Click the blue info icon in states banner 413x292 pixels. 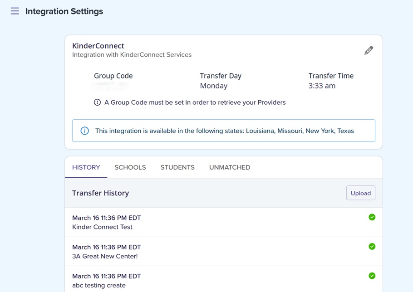(84, 131)
